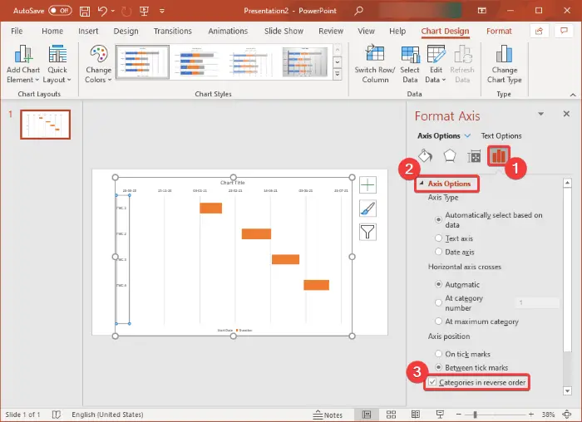Image resolution: width=582 pixels, height=422 pixels.
Task: Open the Undo history dropdown arrow
Action: click(x=113, y=11)
